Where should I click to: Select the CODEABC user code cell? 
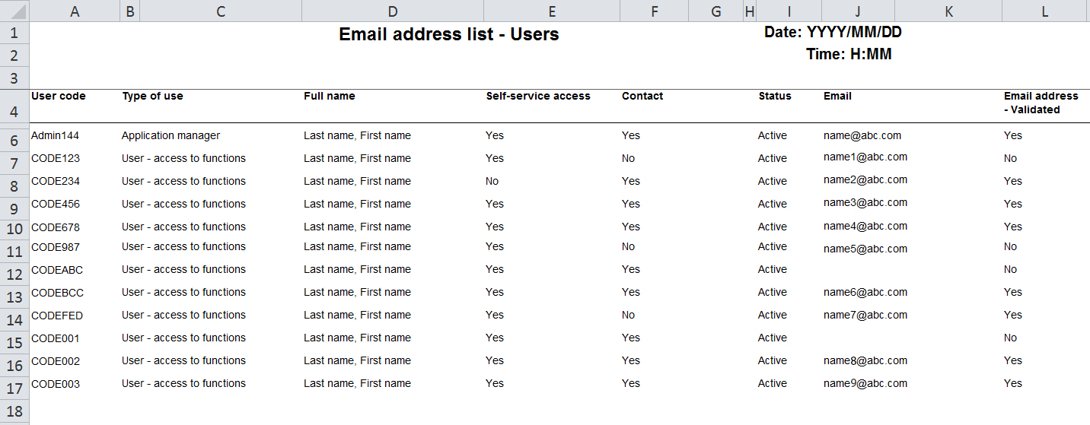pos(56,270)
